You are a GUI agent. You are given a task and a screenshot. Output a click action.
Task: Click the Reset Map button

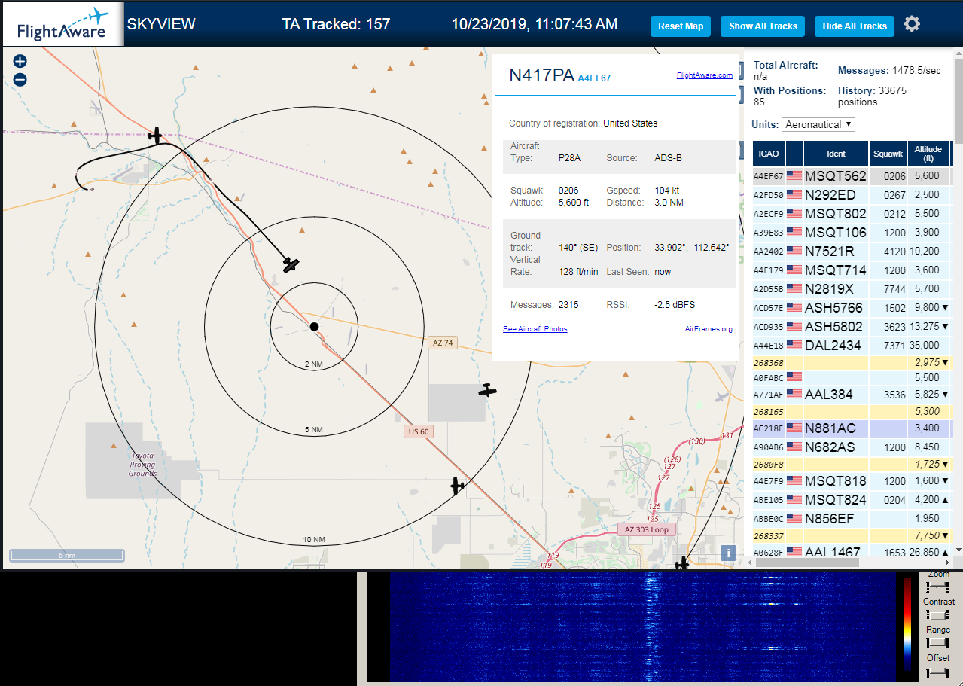click(x=681, y=26)
